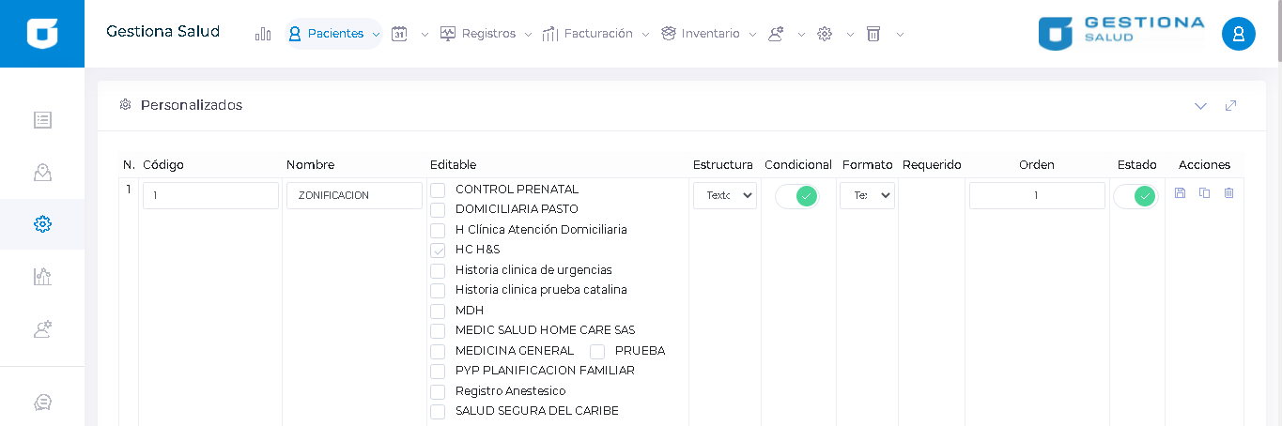Open the Facturación menu
This screenshot has height=426, width=1282.
[x=596, y=34]
